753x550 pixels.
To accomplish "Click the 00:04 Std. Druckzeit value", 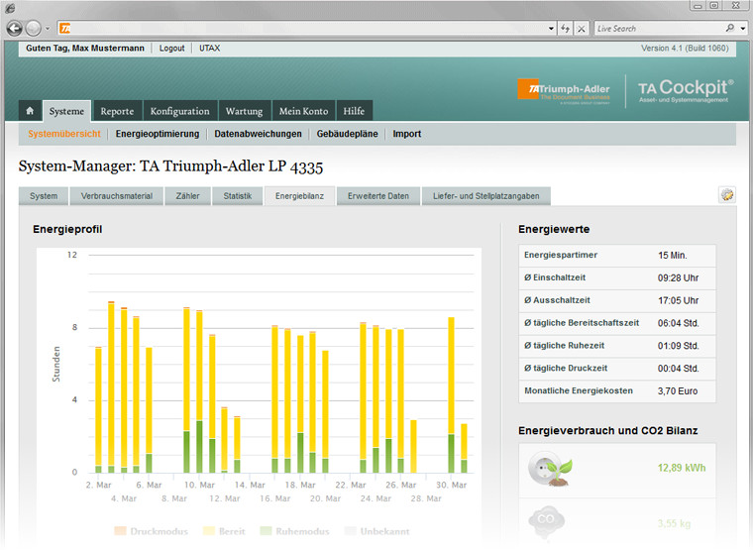I will [x=678, y=369].
